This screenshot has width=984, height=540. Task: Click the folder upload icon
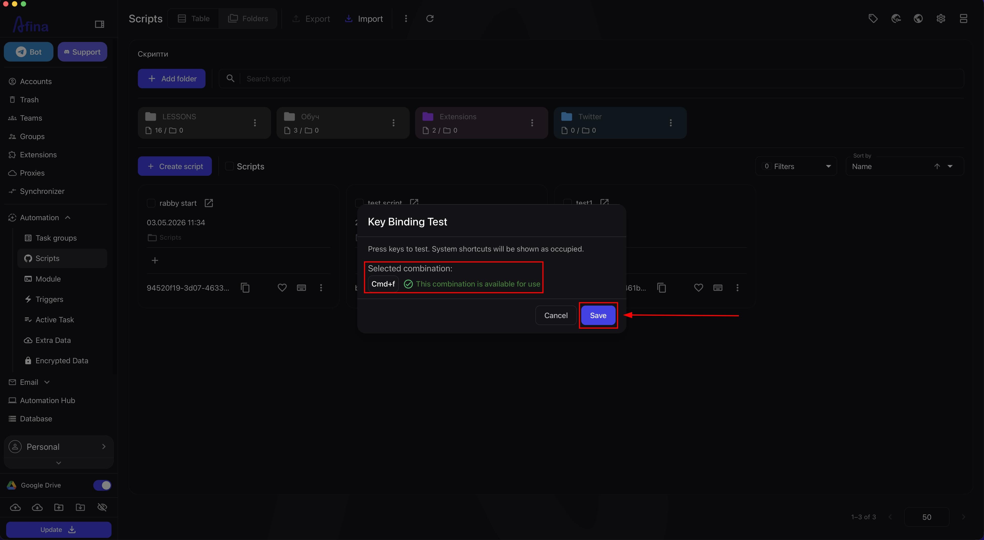59,507
